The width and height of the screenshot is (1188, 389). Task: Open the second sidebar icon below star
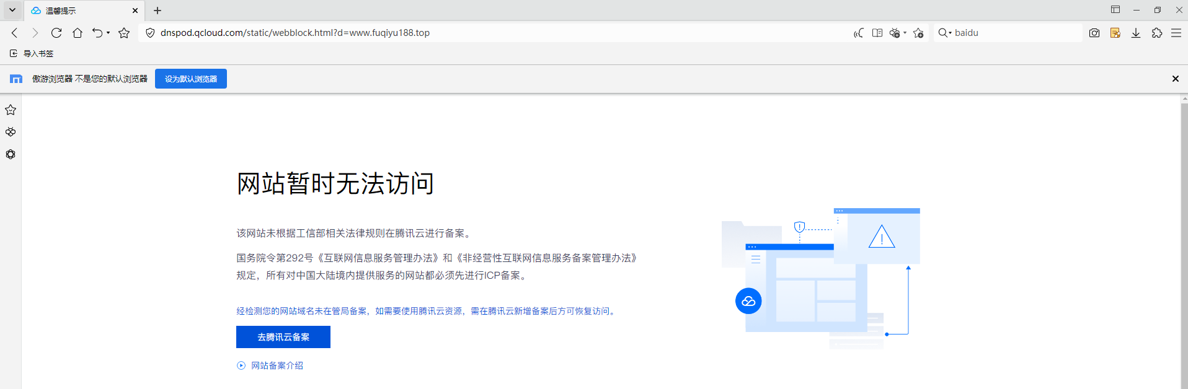coord(11,132)
